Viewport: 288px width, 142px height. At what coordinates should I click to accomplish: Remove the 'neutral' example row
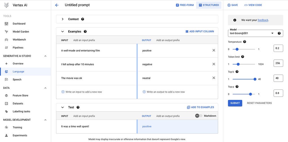[214, 78]
